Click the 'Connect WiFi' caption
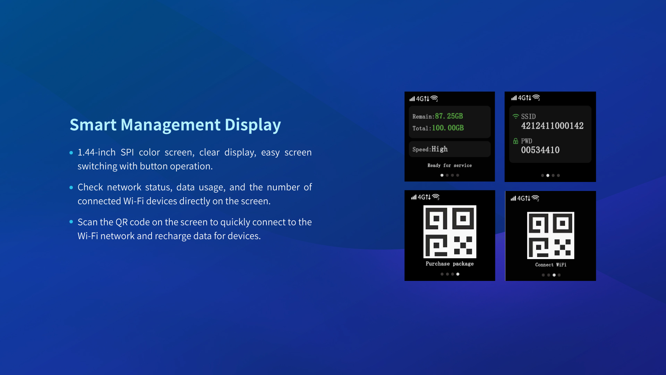666x375 pixels. (x=550, y=265)
